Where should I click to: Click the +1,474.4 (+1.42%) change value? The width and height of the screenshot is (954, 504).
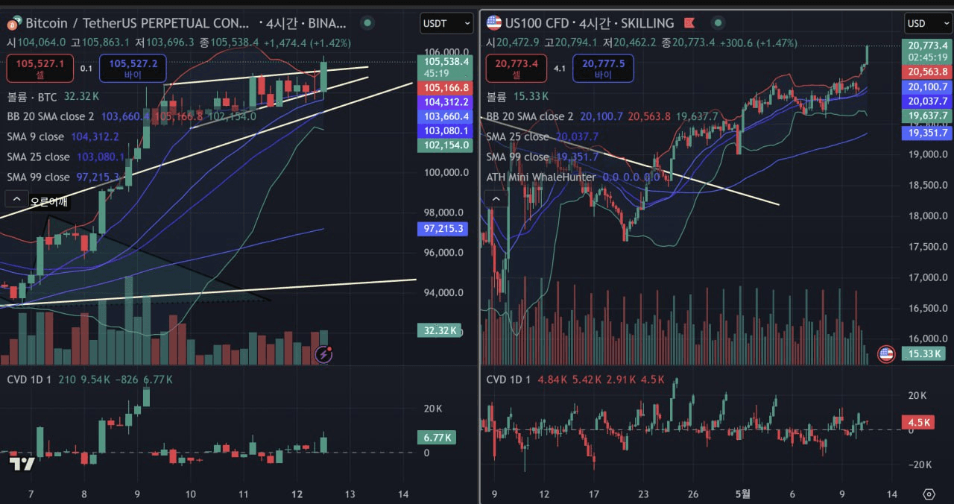[306, 43]
